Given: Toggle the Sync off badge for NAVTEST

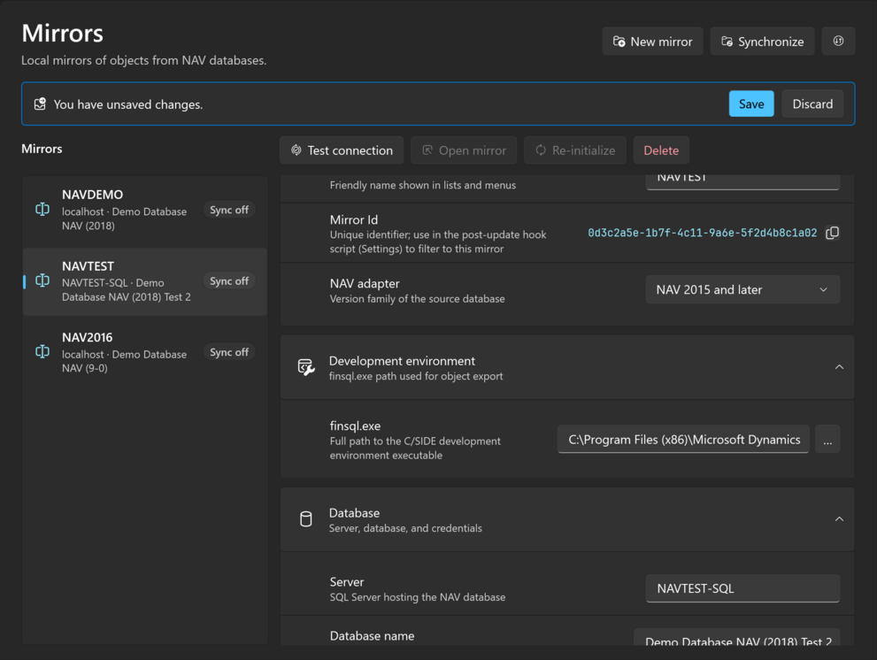Looking at the screenshot, I should pos(228,280).
